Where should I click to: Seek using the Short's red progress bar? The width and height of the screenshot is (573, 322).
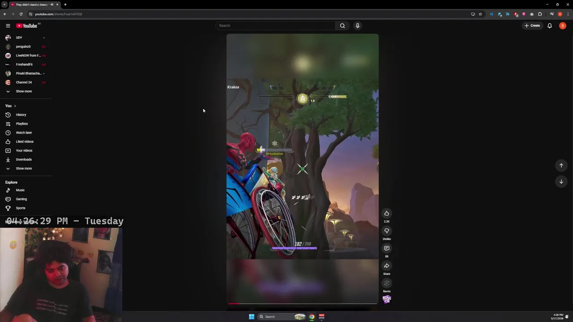303,304
